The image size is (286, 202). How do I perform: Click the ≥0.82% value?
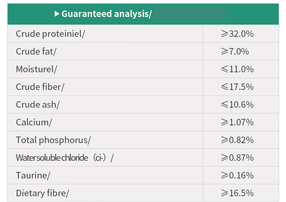tap(237, 140)
